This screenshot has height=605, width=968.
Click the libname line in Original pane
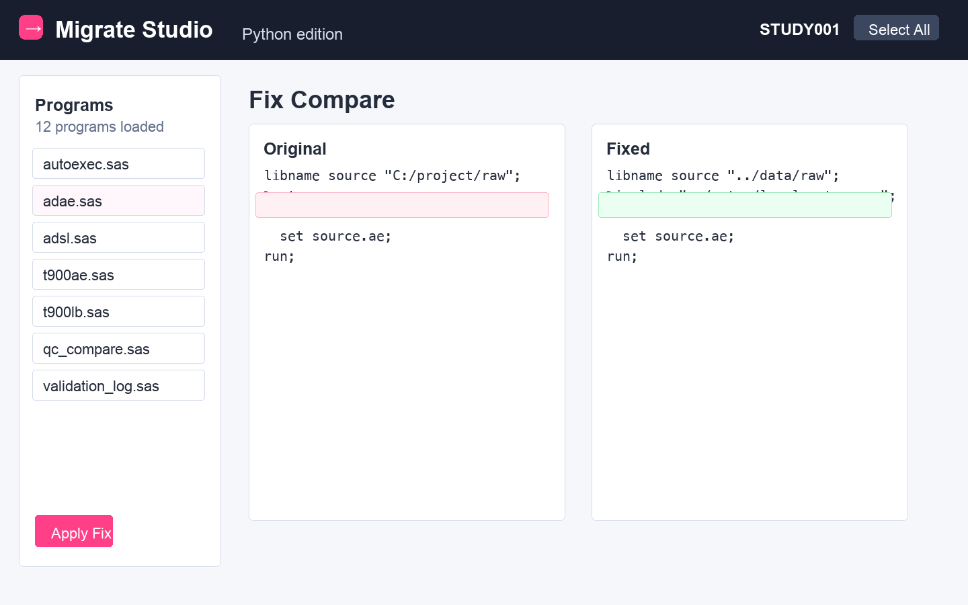click(x=393, y=175)
